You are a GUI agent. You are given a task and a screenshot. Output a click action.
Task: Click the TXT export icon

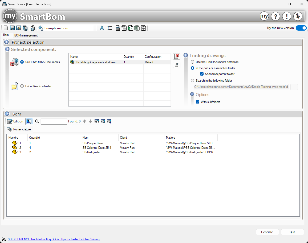point(124,28)
